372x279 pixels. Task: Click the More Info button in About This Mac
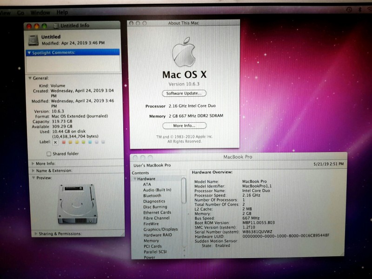tap(184, 126)
